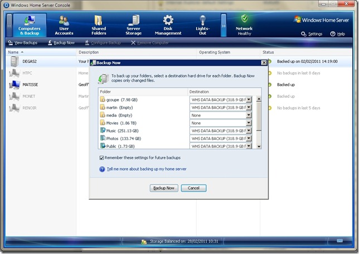Open Settings in the top right

(312, 34)
